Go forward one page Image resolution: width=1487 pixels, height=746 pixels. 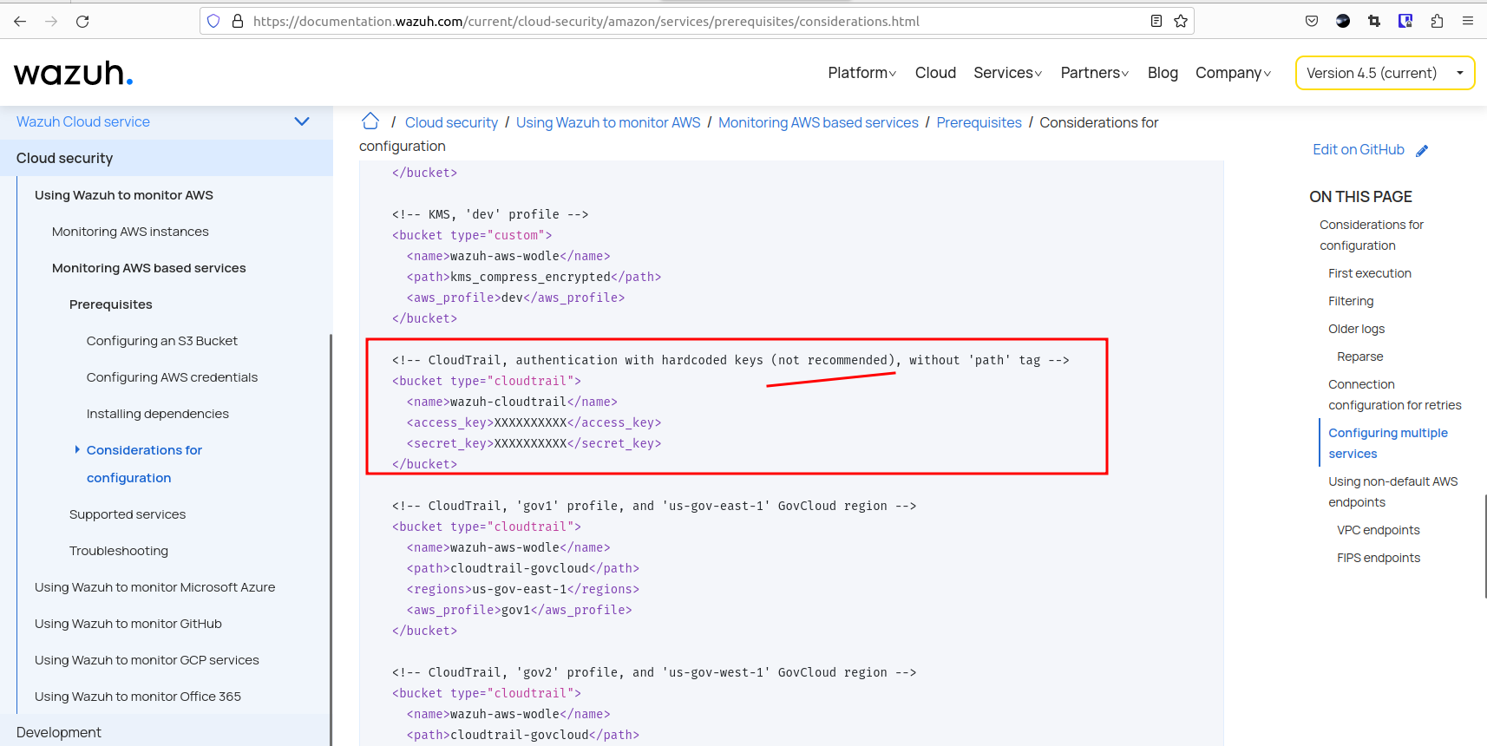coord(51,21)
